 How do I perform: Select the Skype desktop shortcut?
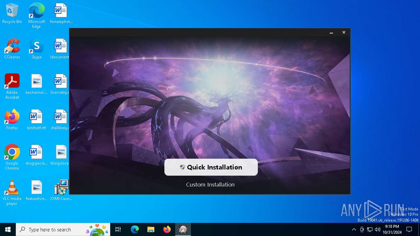tap(36, 49)
